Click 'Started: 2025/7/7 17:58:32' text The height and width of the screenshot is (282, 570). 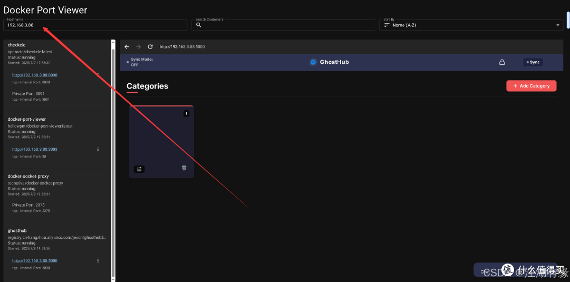click(x=28, y=63)
